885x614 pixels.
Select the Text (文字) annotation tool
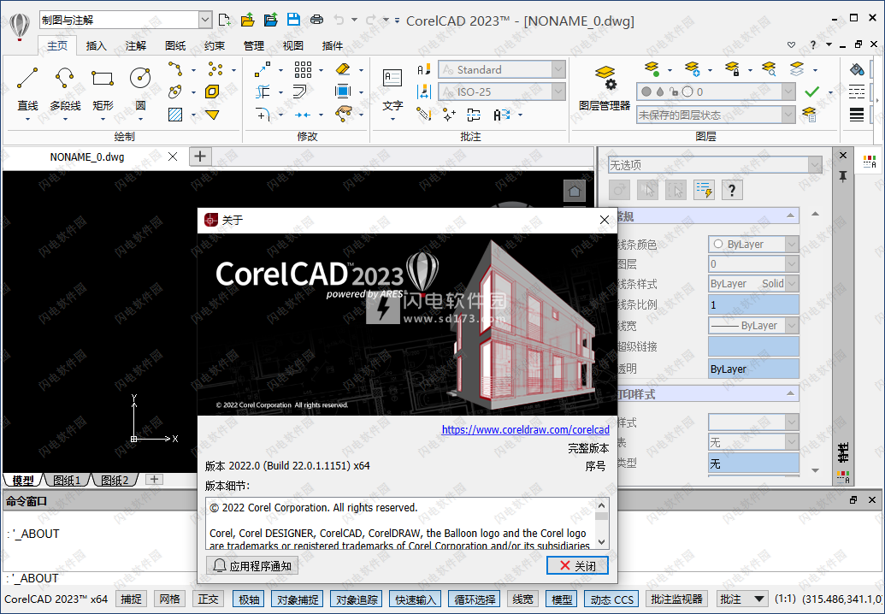392,91
